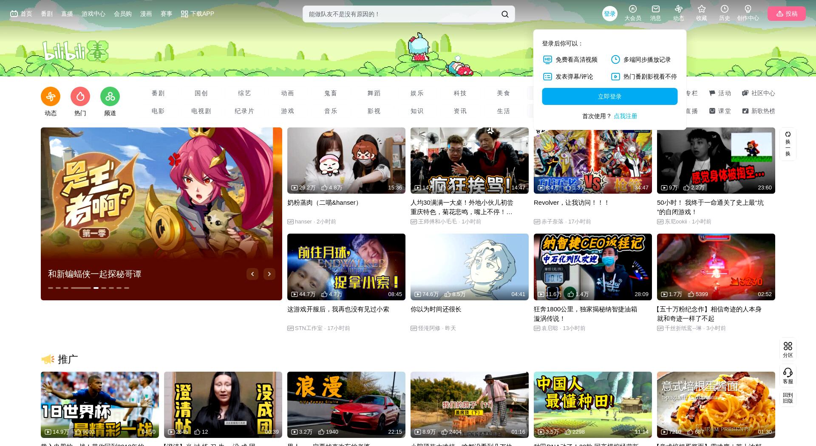
Task: Go to next carousel banner slide
Action: 269,274
